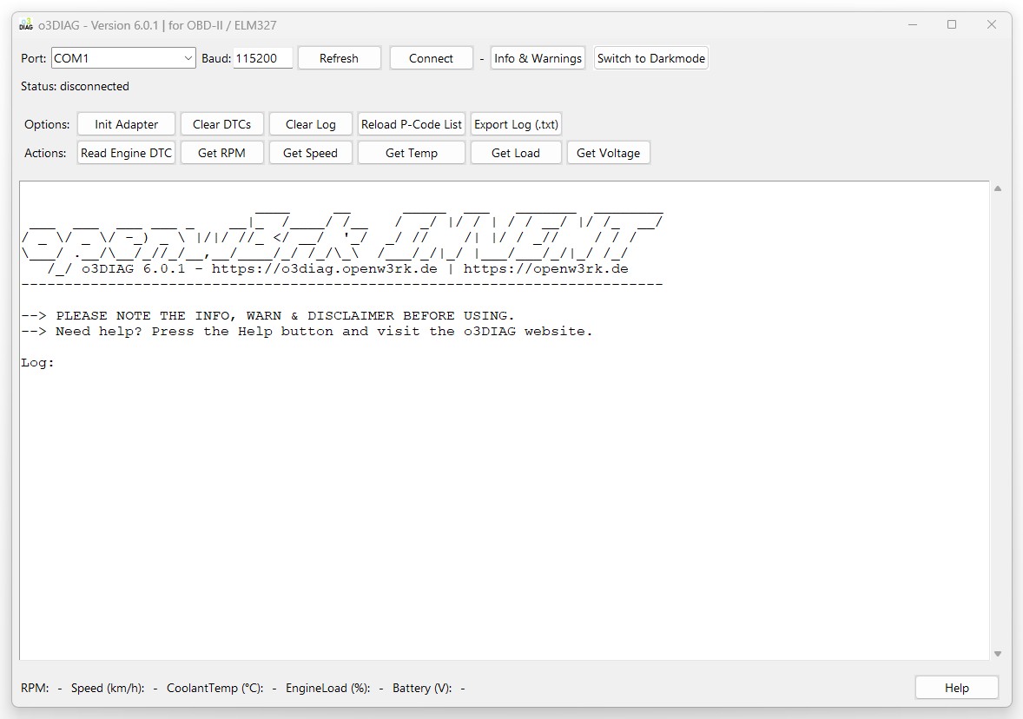
Task: Switch to Darkmode
Action: (x=650, y=58)
